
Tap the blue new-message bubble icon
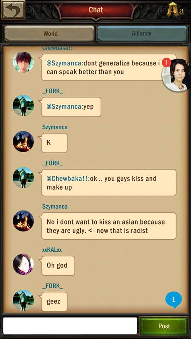[173, 300]
